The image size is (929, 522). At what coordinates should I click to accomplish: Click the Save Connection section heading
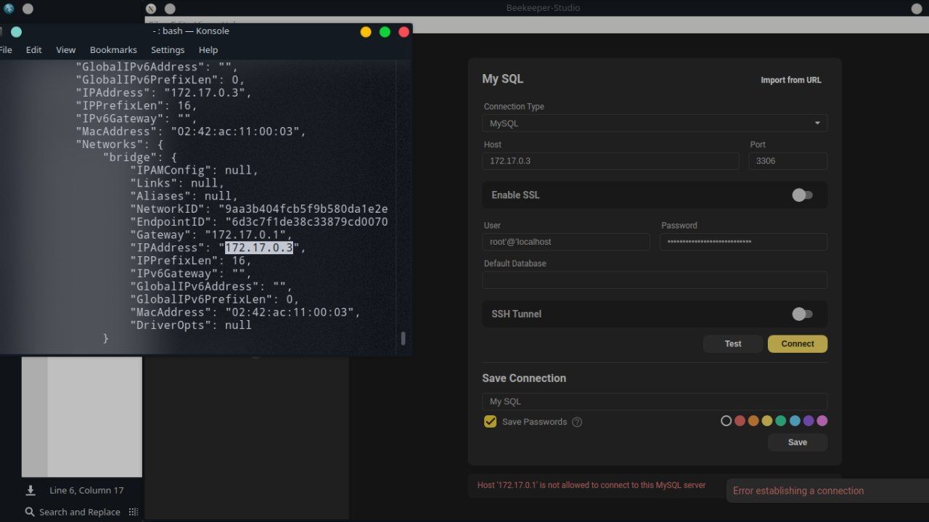tap(524, 378)
